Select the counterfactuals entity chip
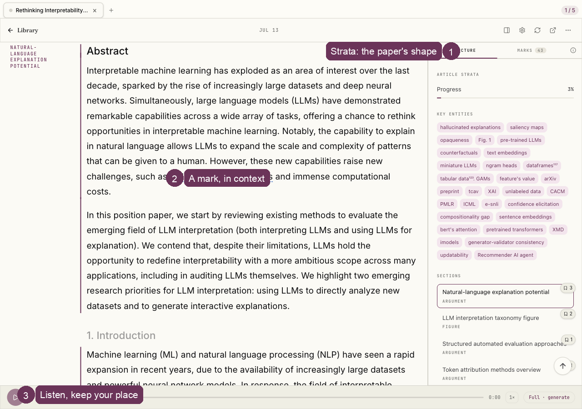Screen dimensions: 582x409 (x=459, y=153)
